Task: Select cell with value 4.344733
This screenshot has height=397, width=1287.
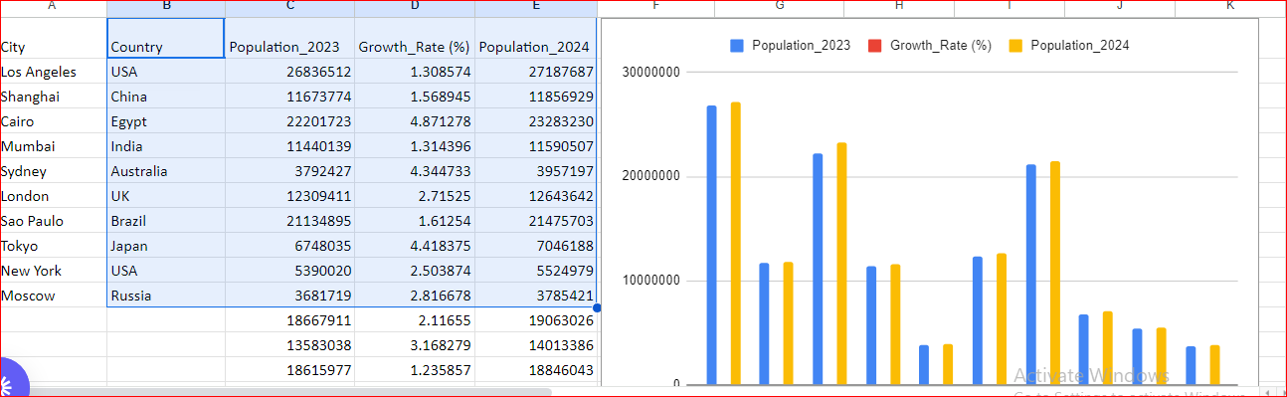Action: pos(415,171)
